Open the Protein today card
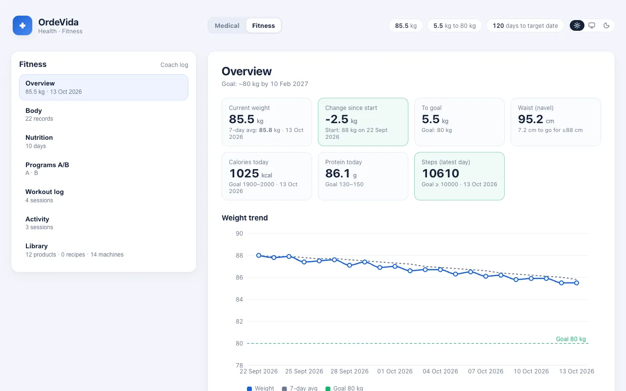This screenshot has height=391, width=626. coord(363,176)
